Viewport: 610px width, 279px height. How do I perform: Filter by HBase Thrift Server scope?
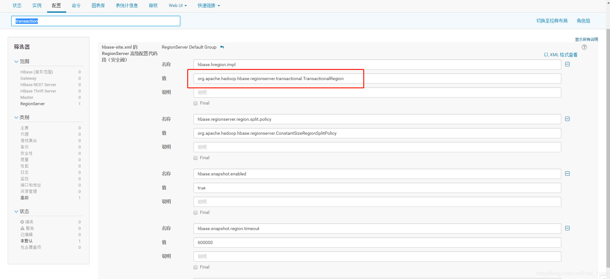coord(38,91)
